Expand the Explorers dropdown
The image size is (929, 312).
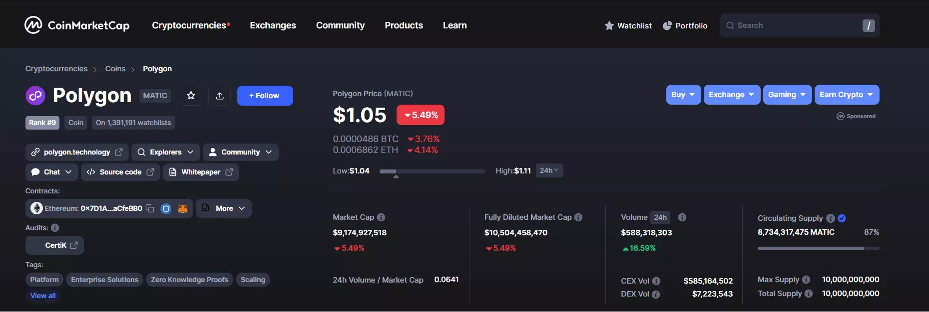tap(166, 152)
